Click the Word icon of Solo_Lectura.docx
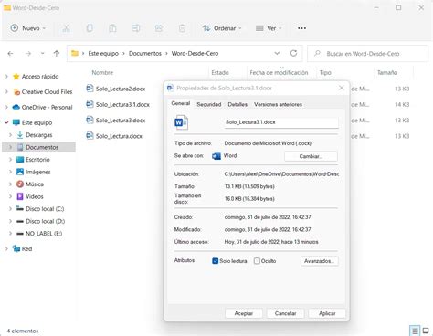 [90, 135]
